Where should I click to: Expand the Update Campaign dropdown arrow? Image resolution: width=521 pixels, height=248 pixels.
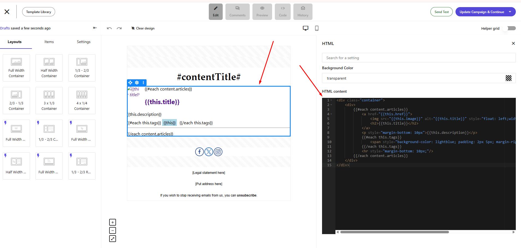(x=510, y=12)
